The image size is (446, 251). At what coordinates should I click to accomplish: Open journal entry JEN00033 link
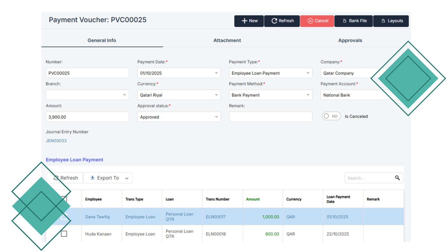click(x=56, y=141)
